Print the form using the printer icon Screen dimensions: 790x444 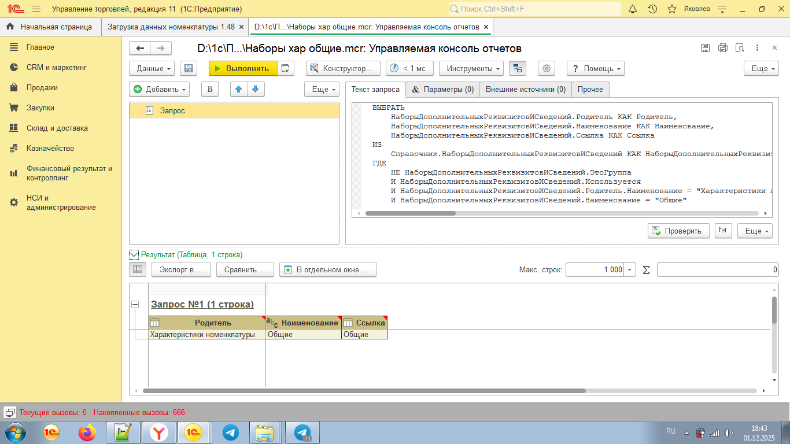(722, 48)
